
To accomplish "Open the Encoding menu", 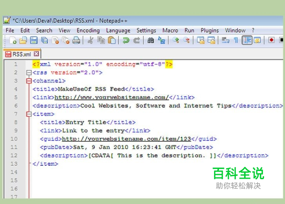I will 88,30.
